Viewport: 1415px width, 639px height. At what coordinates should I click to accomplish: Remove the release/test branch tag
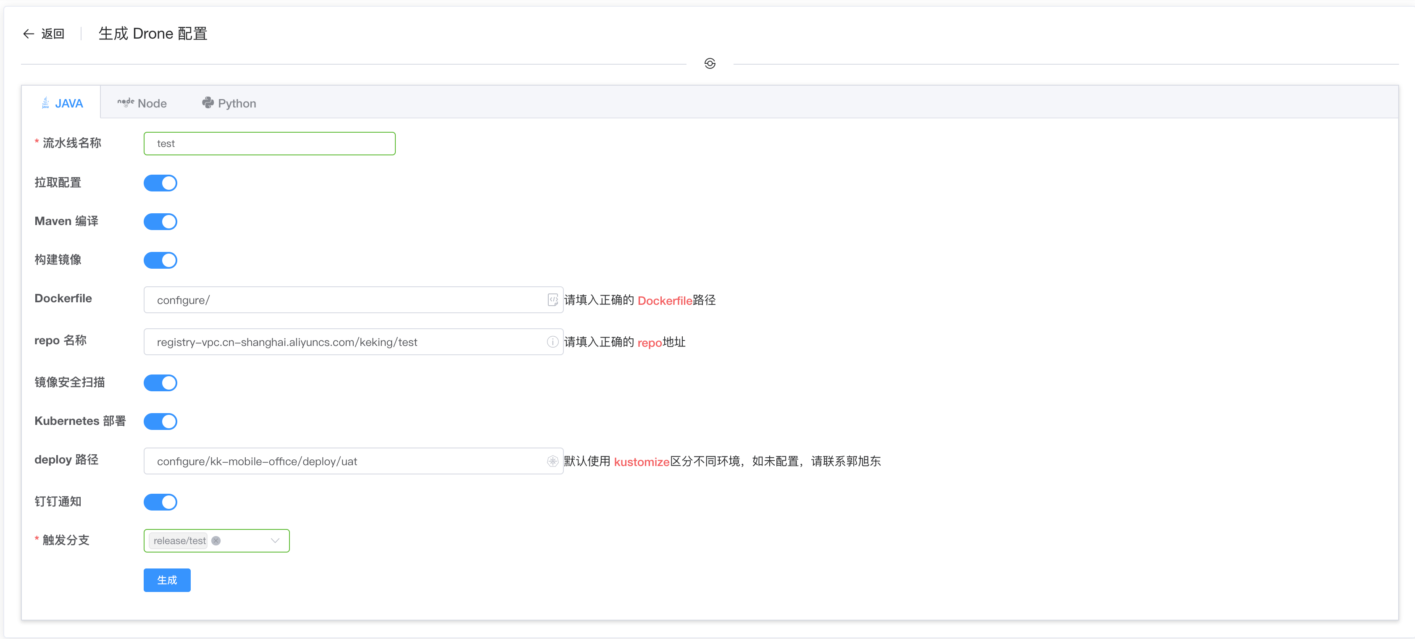tap(216, 541)
